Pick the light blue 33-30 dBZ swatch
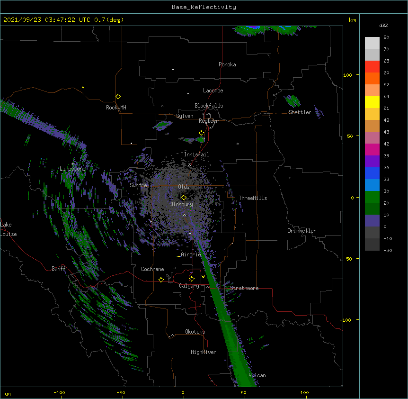 (x=372, y=185)
